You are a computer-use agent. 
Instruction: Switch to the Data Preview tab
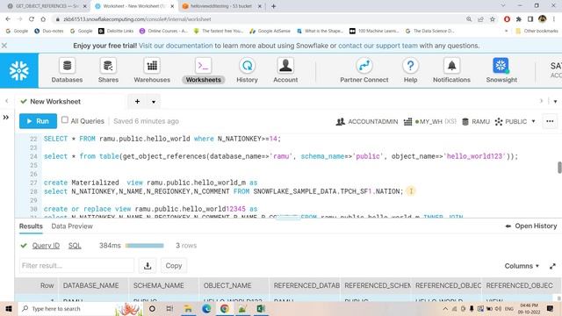click(x=72, y=226)
